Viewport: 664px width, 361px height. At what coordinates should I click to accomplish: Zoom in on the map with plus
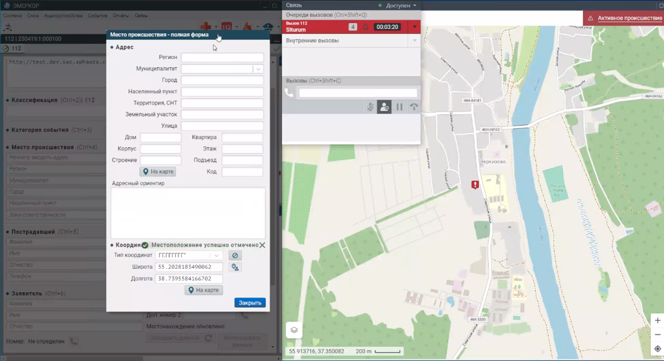[x=658, y=320]
